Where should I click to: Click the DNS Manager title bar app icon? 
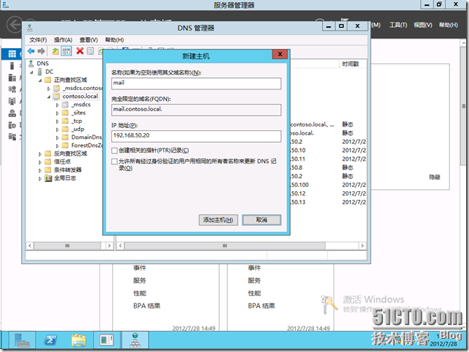30,28
